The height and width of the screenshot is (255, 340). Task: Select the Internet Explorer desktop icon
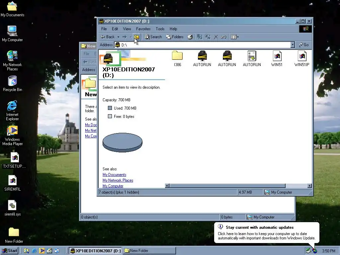tap(12, 111)
